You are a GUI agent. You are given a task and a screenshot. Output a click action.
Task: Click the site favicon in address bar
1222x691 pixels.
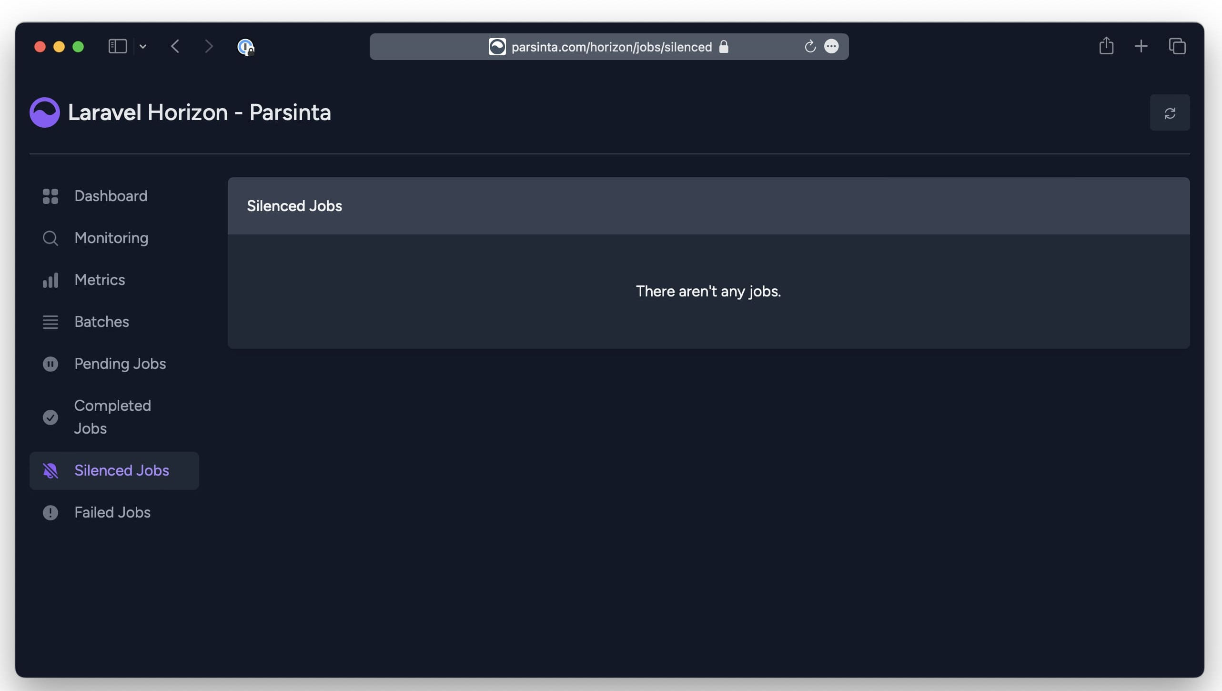pyautogui.click(x=497, y=46)
